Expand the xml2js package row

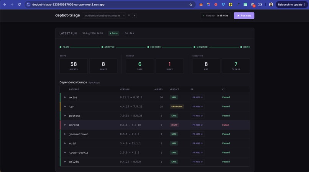65,162
